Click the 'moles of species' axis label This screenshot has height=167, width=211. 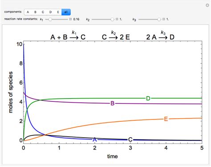tap(11, 92)
